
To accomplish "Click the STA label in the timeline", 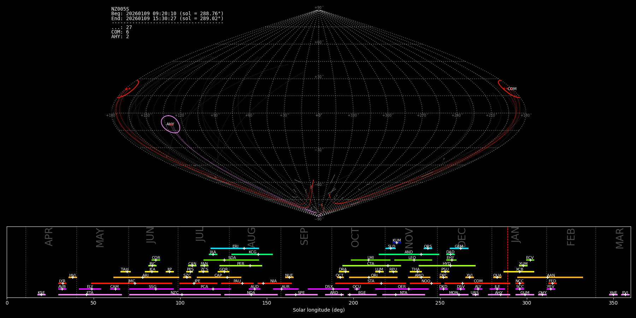I will point(371,281).
